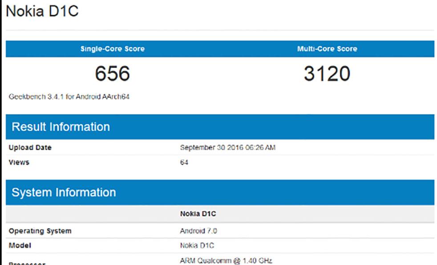Click the "Nokia D1C" value in Model row
Image resolution: width=437 pixels, height=265 pixels.
pos(197,245)
